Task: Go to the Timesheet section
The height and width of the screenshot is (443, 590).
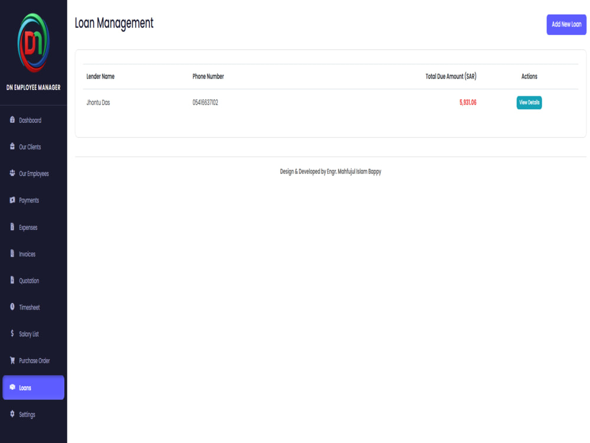Action: [33, 307]
